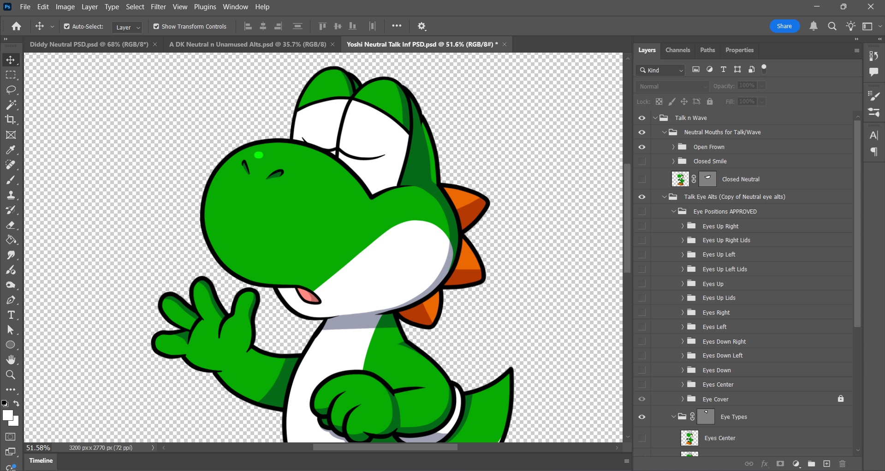The width and height of the screenshot is (885, 471).
Task: Click the foreground color swatch
Action: click(x=7, y=415)
